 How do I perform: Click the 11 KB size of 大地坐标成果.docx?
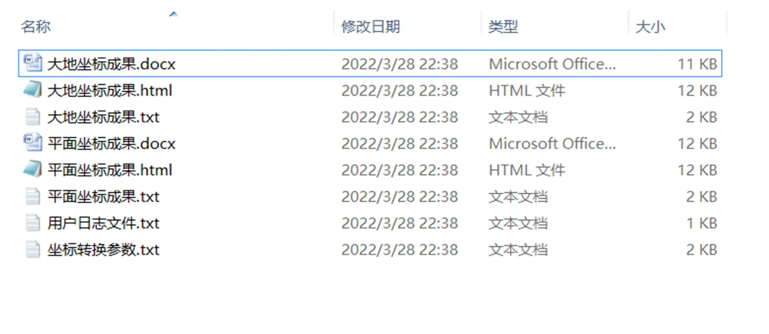697,64
